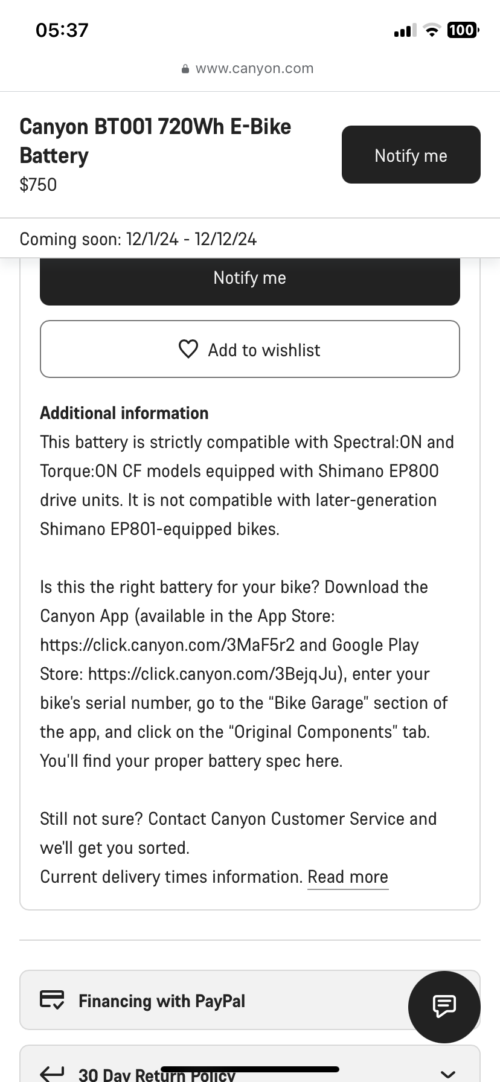Tap the cellular signal bars
The width and height of the screenshot is (500, 1082).
[405, 30]
